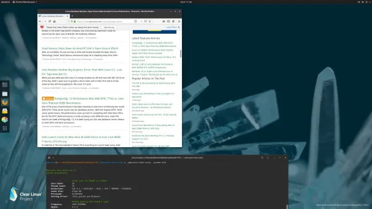This screenshot has width=372, height=209.
Task: Click new tab icon in terminal header
Action: point(49,157)
